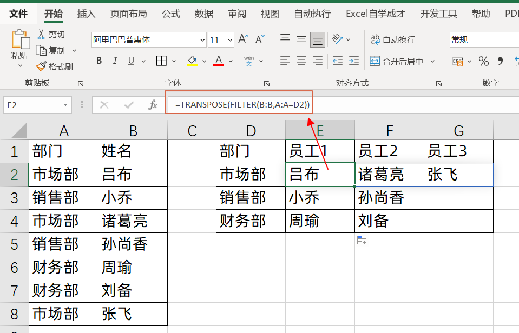
Task: Click the Select All corner triangle
Action: pyautogui.click(x=19, y=130)
